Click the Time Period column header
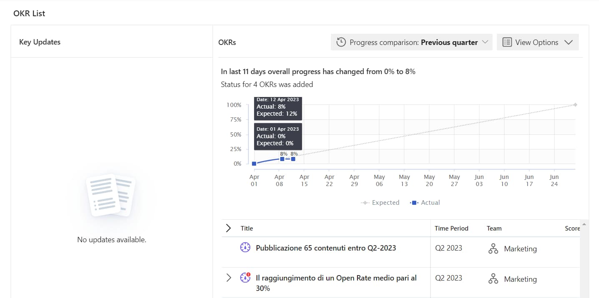This screenshot has width=599, height=298. tap(451, 228)
